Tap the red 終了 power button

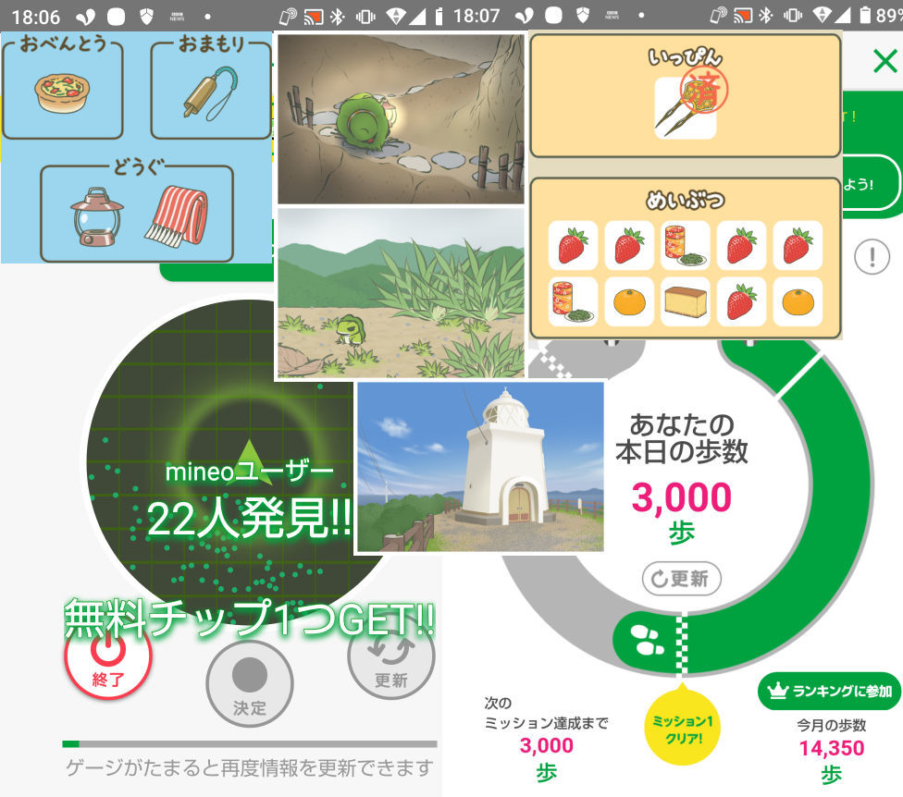point(107,656)
